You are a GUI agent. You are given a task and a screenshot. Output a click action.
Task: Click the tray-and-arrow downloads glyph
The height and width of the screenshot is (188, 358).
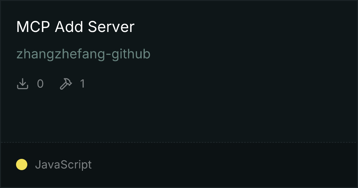23,84
